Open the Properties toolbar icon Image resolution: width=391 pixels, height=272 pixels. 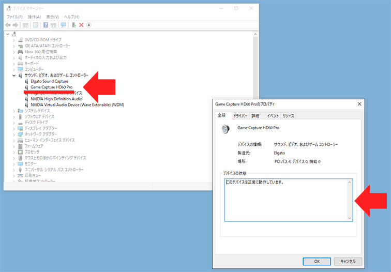click(36, 25)
